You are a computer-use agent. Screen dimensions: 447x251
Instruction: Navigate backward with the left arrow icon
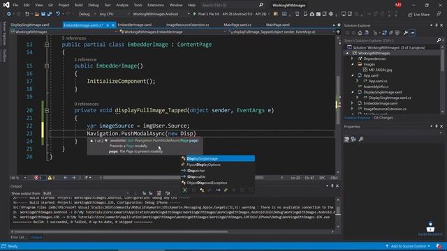point(65,178)
